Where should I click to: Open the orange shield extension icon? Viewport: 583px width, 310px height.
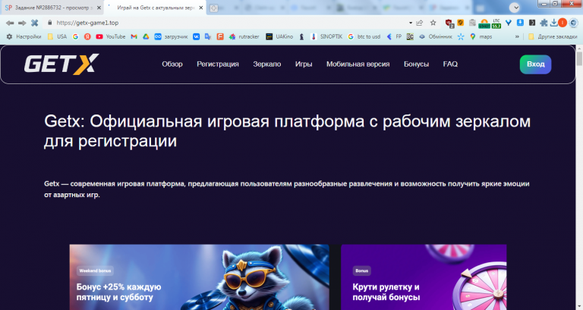[x=461, y=23]
